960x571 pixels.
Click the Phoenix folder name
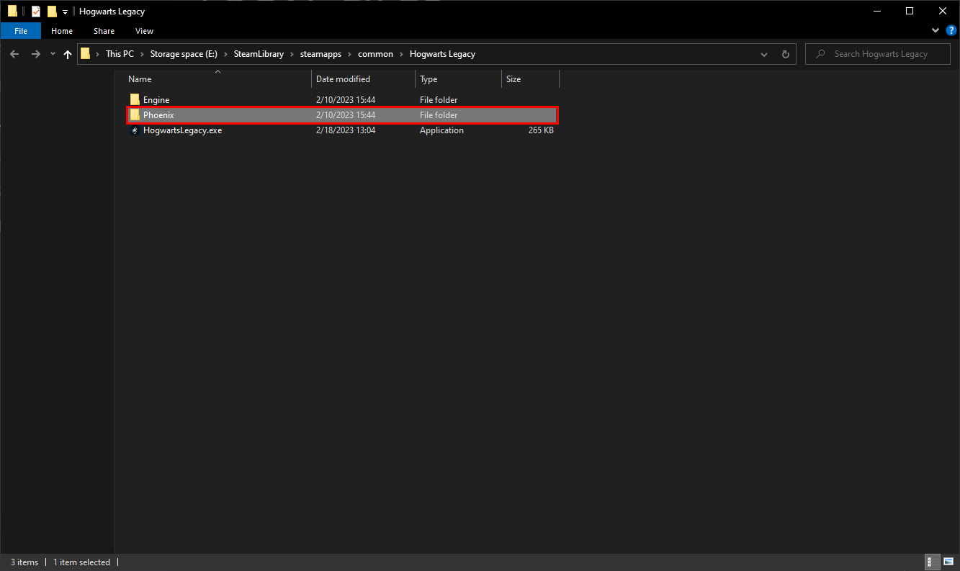[158, 115]
